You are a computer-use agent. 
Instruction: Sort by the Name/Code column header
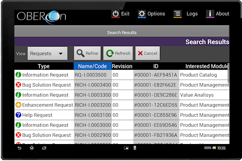[93, 66]
